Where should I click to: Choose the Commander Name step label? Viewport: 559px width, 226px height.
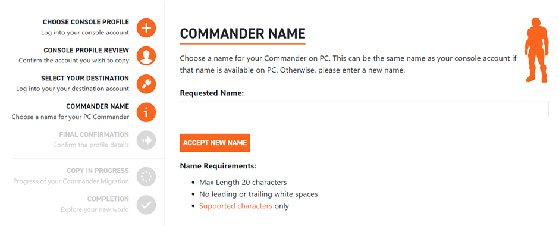pyautogui.click(x=98, y=106)
